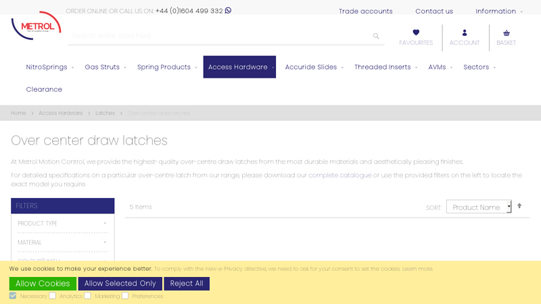This screenshot has width=541, height=304.
Task: Open the Sort by Product Name dropdown
Action: [x=479, y=207]
